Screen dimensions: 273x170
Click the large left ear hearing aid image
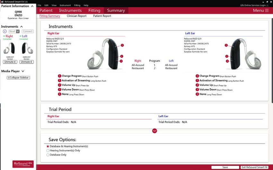tap(246, 54)
